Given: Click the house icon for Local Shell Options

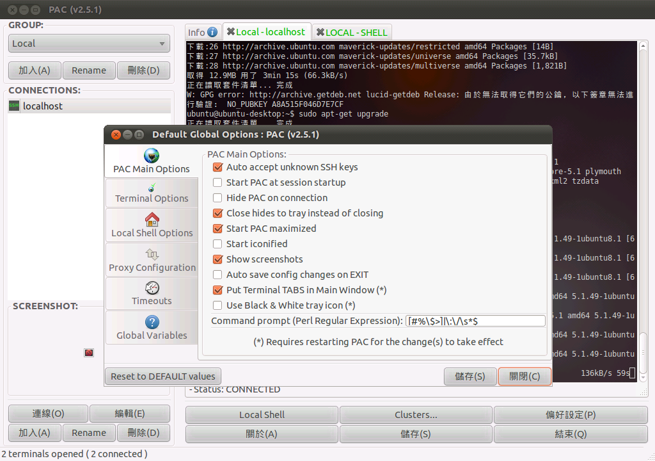Looking at the screenshot, I should coord(152,220).
